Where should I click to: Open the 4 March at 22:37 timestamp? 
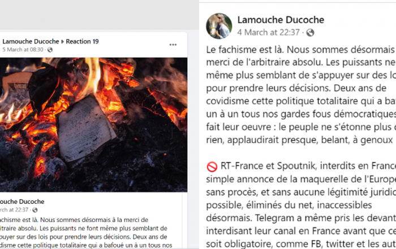[x=268, y=33]
